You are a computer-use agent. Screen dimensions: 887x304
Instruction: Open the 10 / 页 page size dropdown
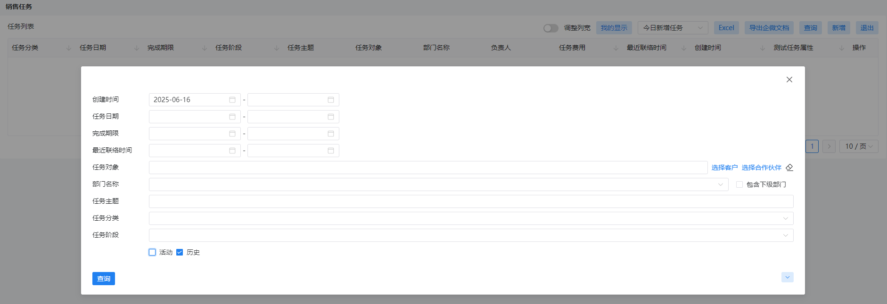click(859, 146)
